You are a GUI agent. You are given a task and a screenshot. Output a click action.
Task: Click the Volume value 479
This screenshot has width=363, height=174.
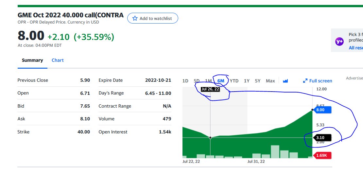pyautogui.click(x=167, y=119)
